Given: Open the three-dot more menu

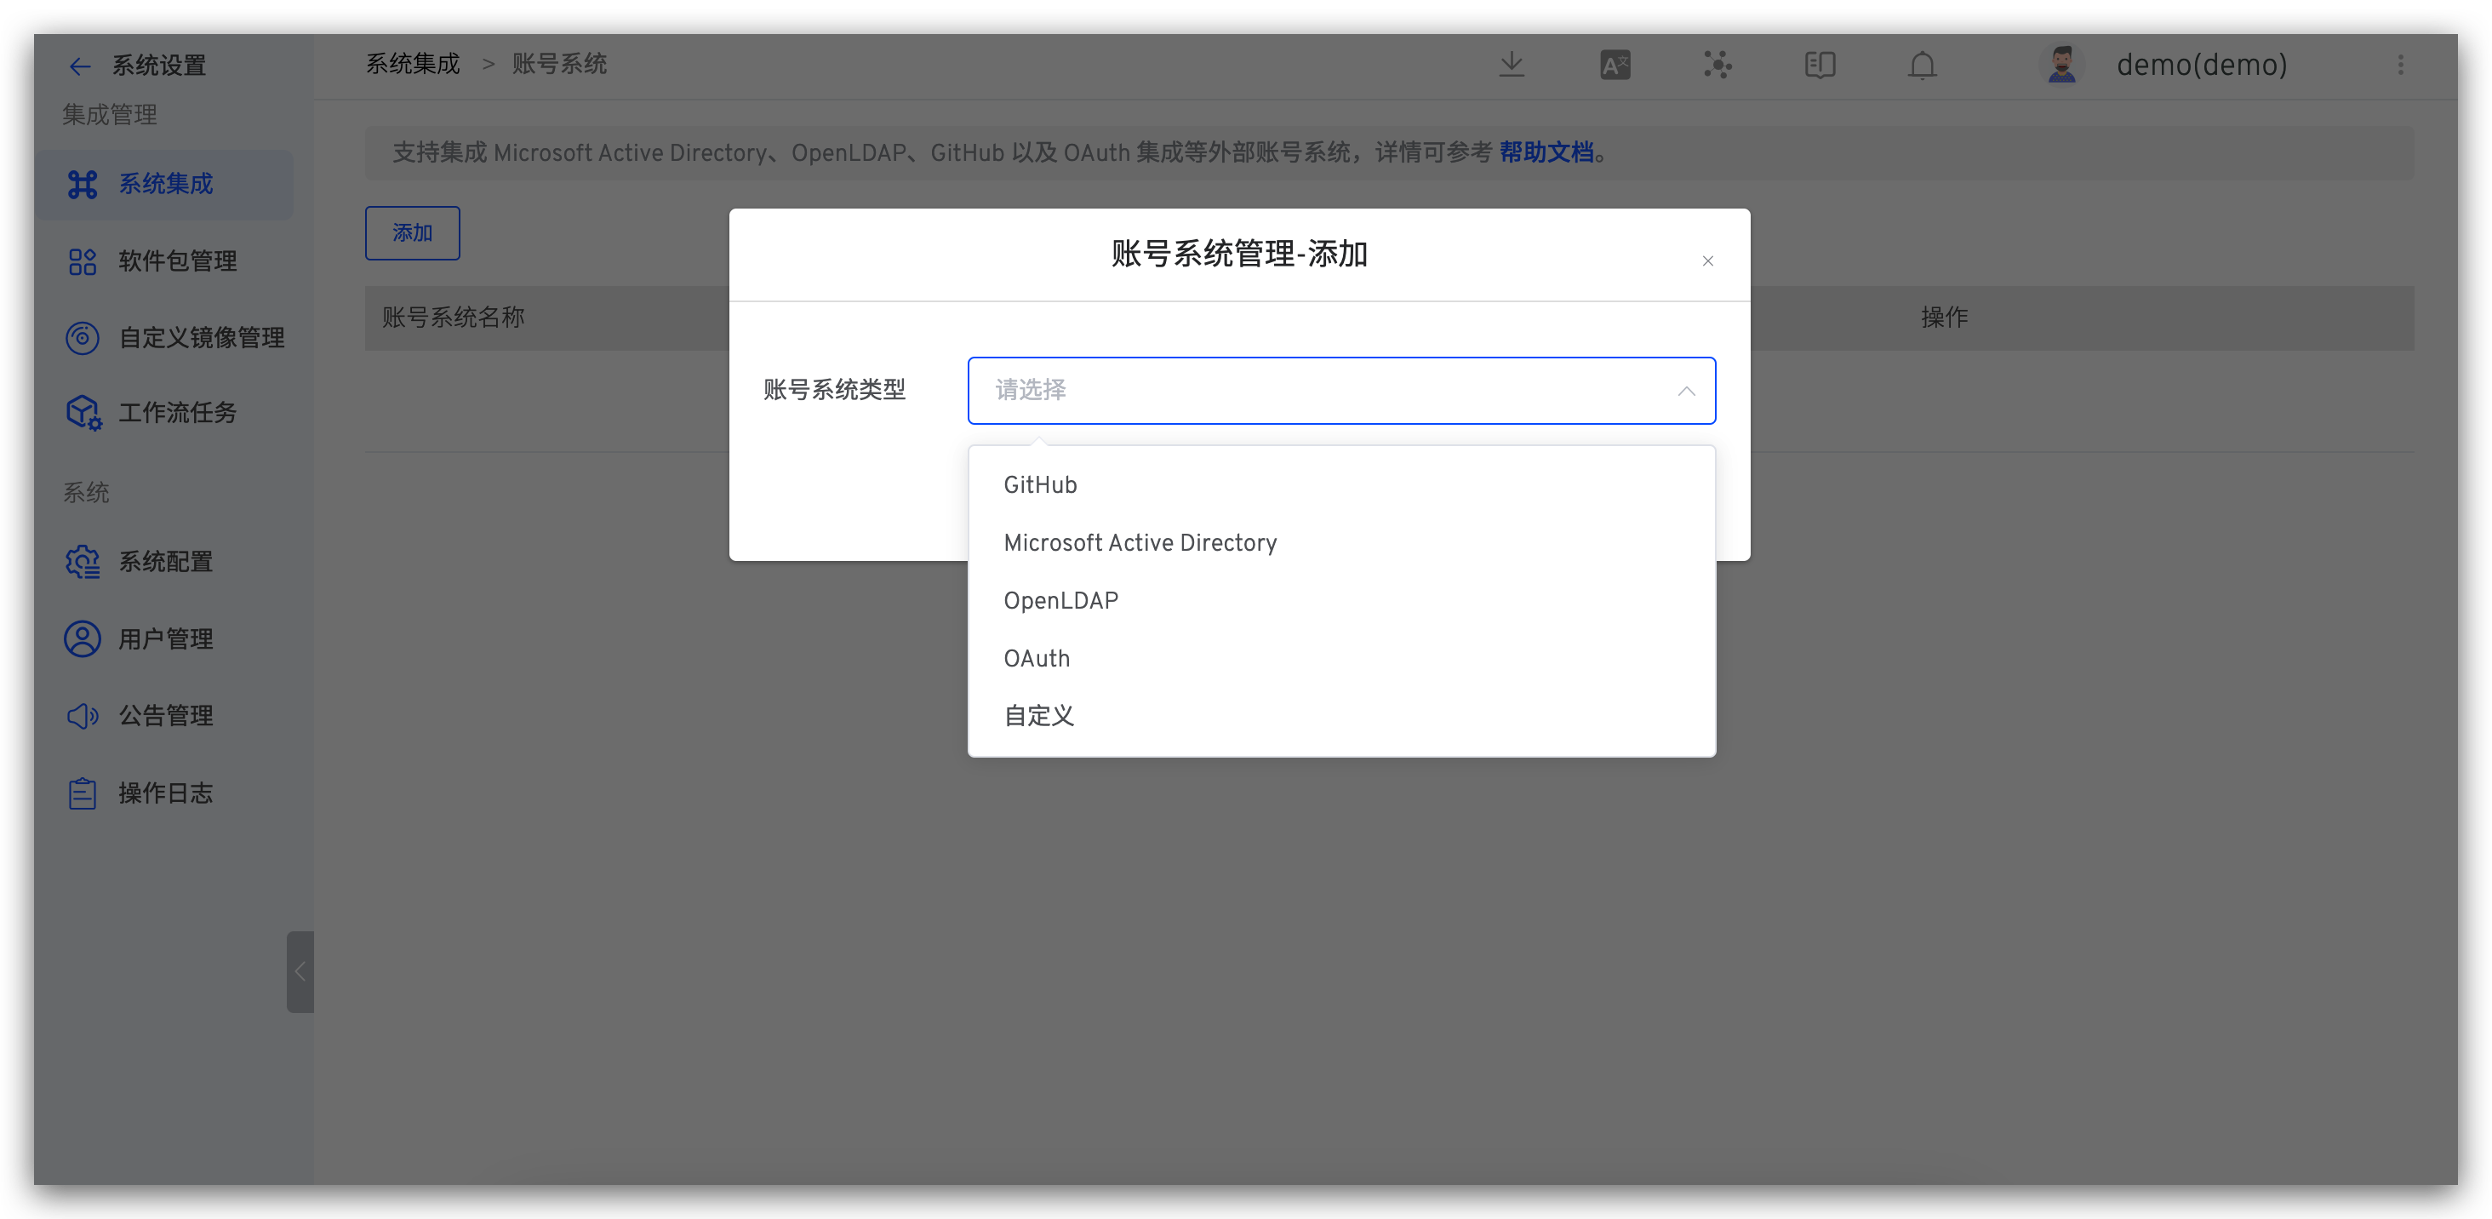Looking at the screenshot, I should (2400, 65).
